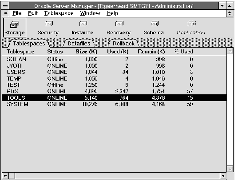
Task: Open the Tablespace menu
Action: point(59,13)
